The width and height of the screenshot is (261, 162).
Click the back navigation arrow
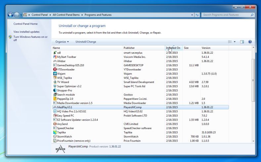pos(10,15)
